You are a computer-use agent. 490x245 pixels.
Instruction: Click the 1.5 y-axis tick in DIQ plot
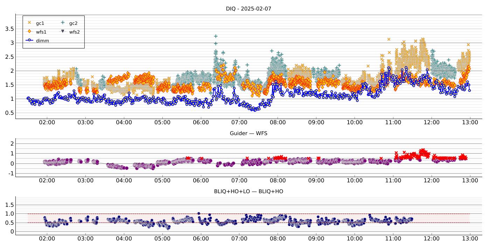[9, 85]
